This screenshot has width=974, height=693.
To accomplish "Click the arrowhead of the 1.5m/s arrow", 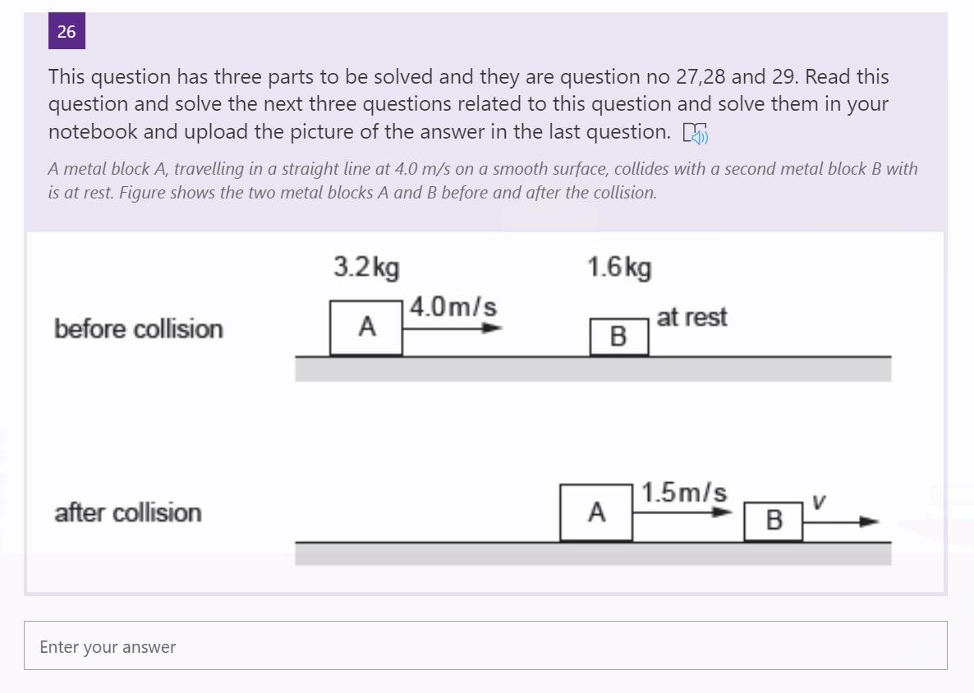I will [723, 512].
